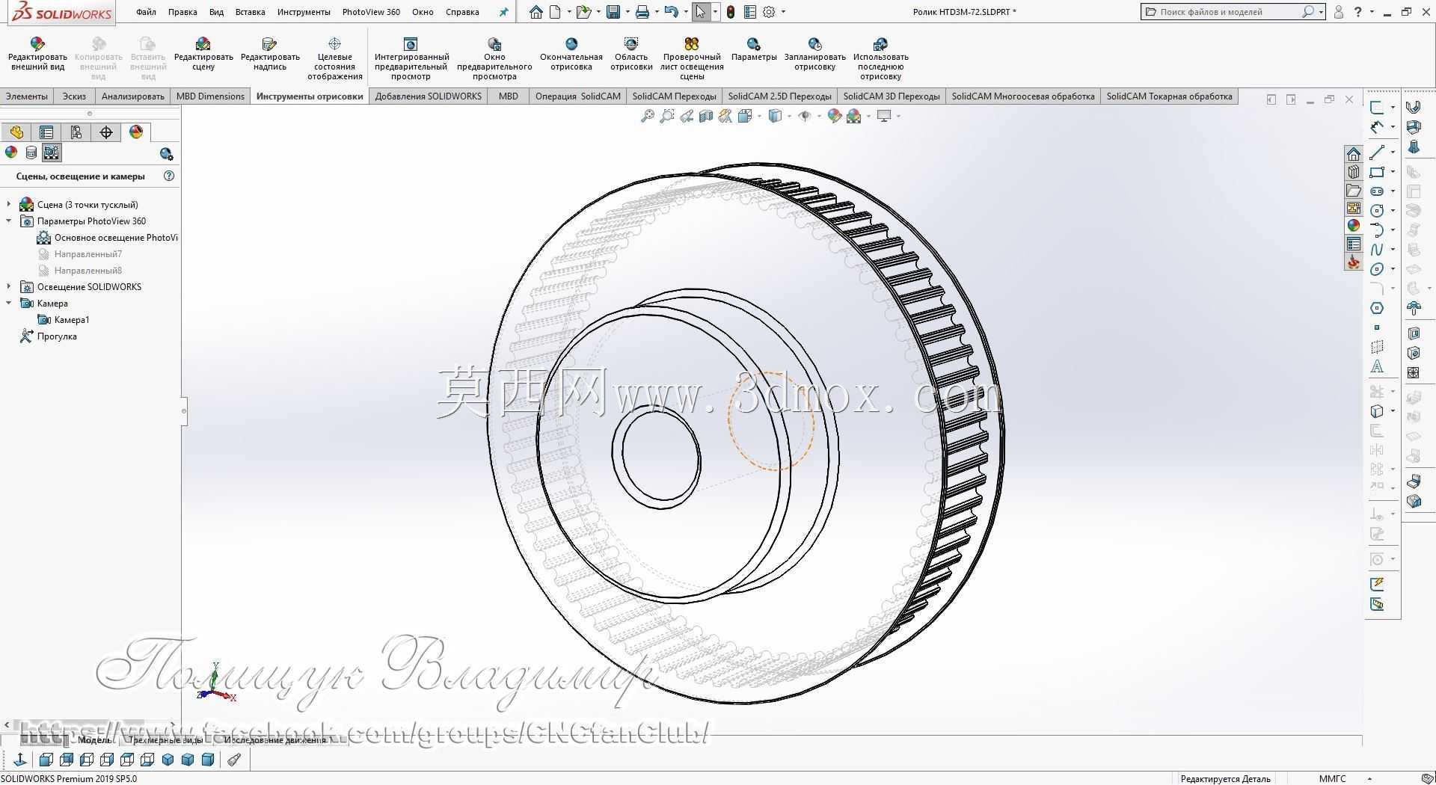Click Edit Appearance in view toolbar
1436x785 pixels.
coord(835,116)
